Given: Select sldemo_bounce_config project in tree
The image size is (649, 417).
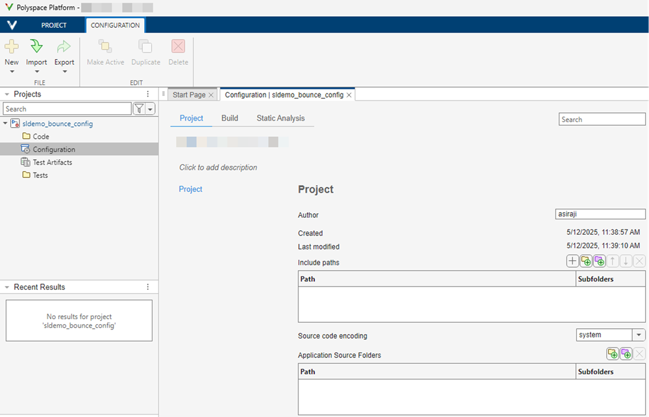Looking at the screenshot, I should (x=58, y=124).
